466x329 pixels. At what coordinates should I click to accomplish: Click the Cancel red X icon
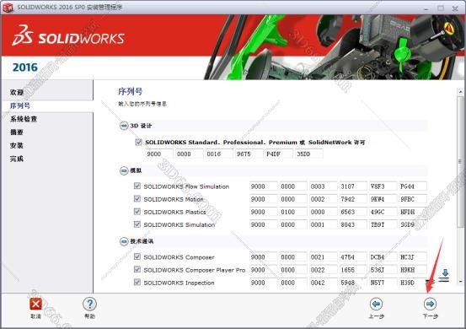(x=35, y=304)
